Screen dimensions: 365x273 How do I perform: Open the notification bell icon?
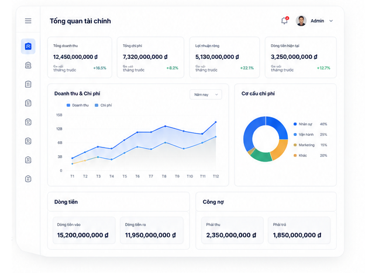pos(284,20)
